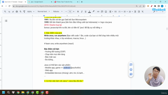Open the numbered list dropdown

[x=131, y=12]
